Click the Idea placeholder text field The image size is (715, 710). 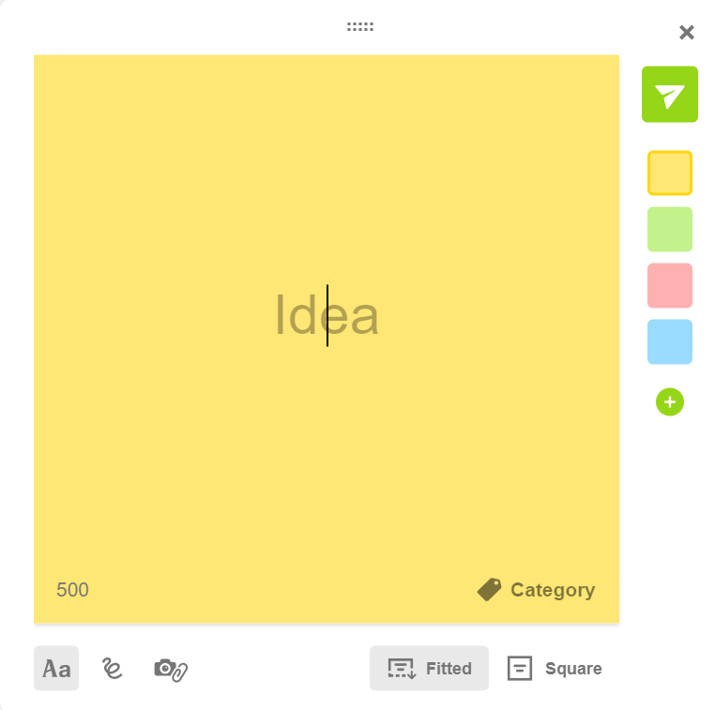[x=327, y=316]
